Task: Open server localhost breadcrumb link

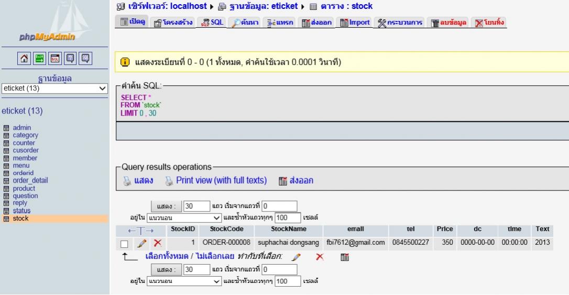Action: click(x=167, y=6)
